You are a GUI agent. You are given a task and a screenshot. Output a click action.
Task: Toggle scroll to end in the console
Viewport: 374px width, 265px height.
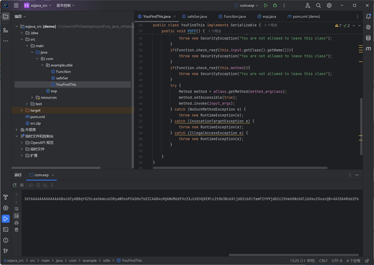[x=17, y=215]
